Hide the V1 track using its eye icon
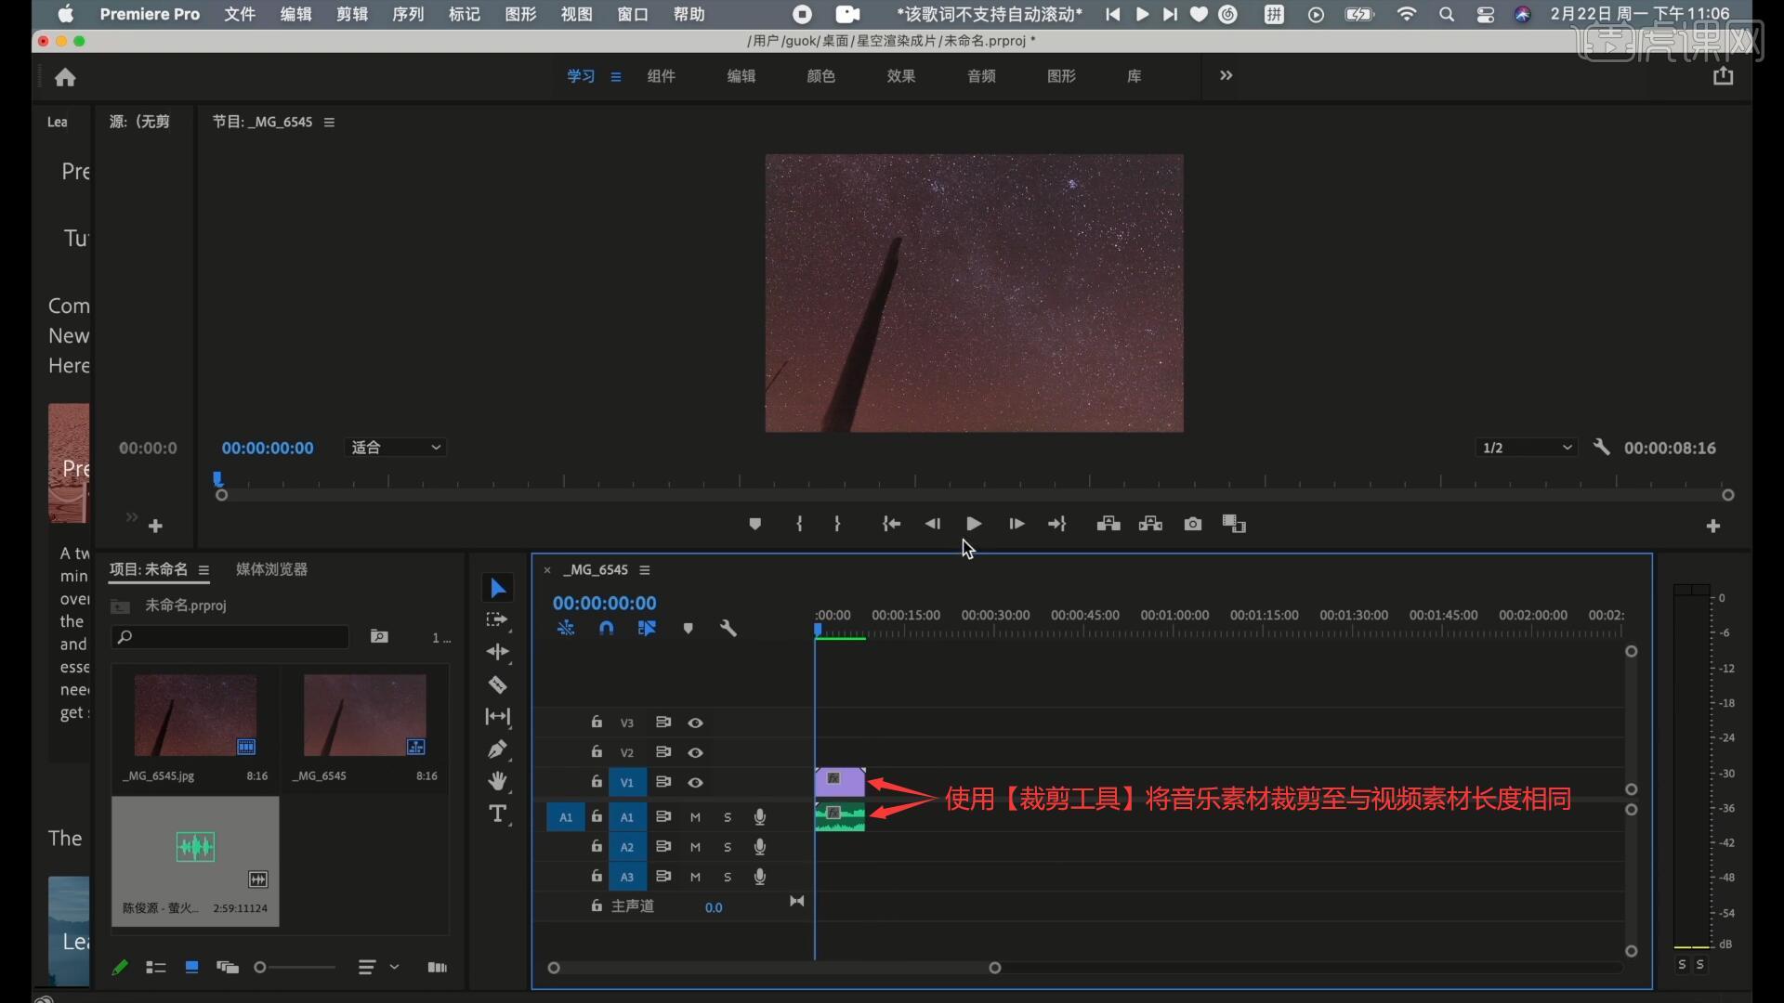Screen dimensions: 1784x1003 tap(696, 783)
